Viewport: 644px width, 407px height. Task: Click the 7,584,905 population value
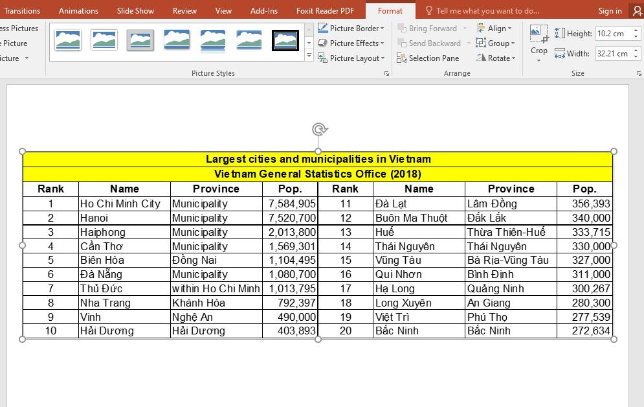click(x=292, y=204)
